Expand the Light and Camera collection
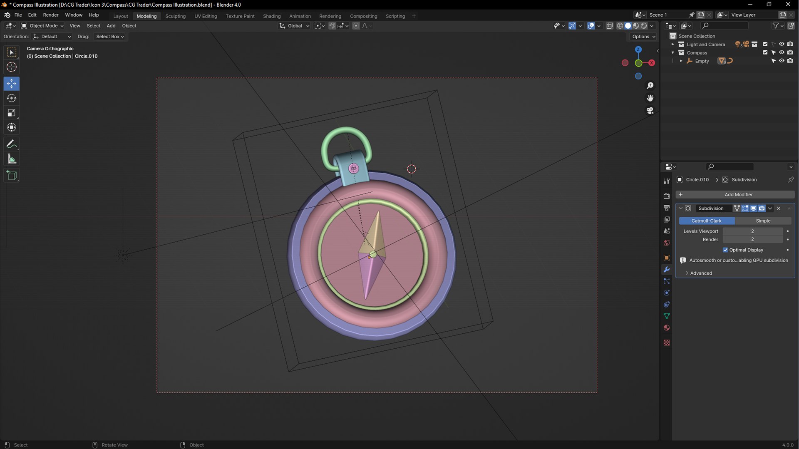Viewport: 799px width, 449px height. tap(672, 44)
